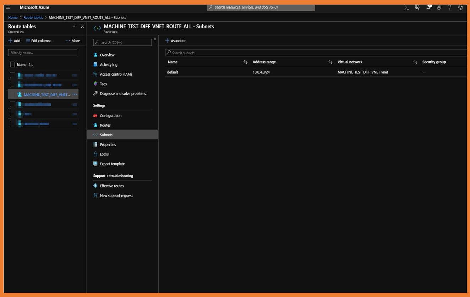Click the Search subnets field
This screenshot has width=470, height=297.
point(316,53)
